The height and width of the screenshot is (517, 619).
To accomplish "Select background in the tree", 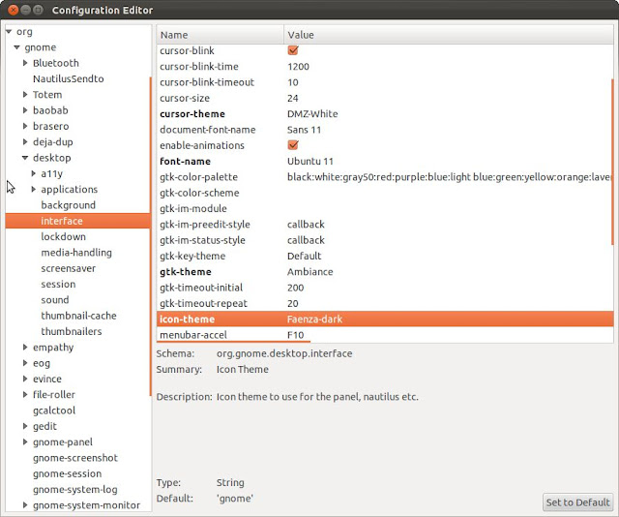I will [69, 205].
